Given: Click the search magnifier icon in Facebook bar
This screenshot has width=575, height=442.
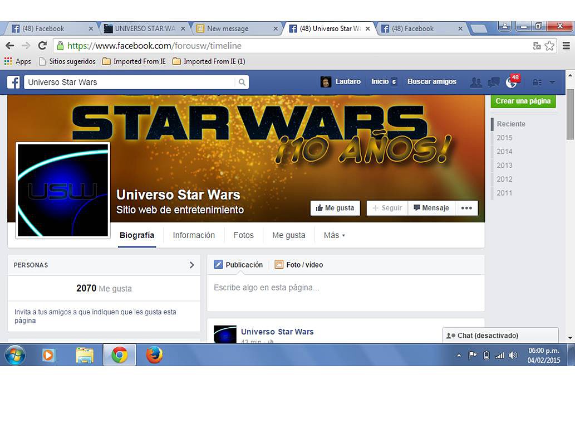Looking at the screenshot, I should tap(242, 82).
